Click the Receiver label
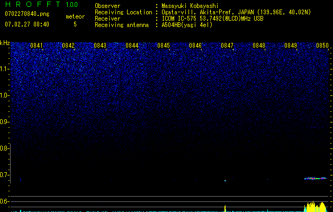 pos(107,19)
